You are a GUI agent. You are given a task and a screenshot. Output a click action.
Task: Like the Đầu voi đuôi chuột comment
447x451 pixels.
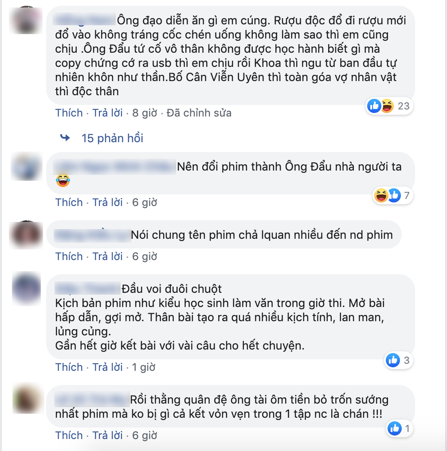click(x=69, y=367)
